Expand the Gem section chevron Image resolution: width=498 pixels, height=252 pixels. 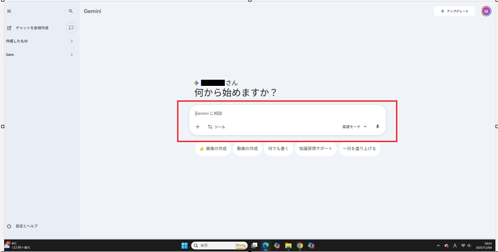coord(72,54)
